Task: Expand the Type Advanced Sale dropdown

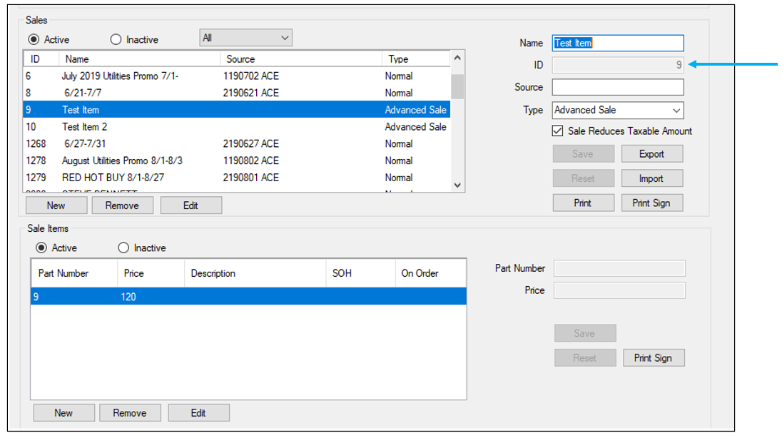Action: pyautogui.click(x=618, y=110)
